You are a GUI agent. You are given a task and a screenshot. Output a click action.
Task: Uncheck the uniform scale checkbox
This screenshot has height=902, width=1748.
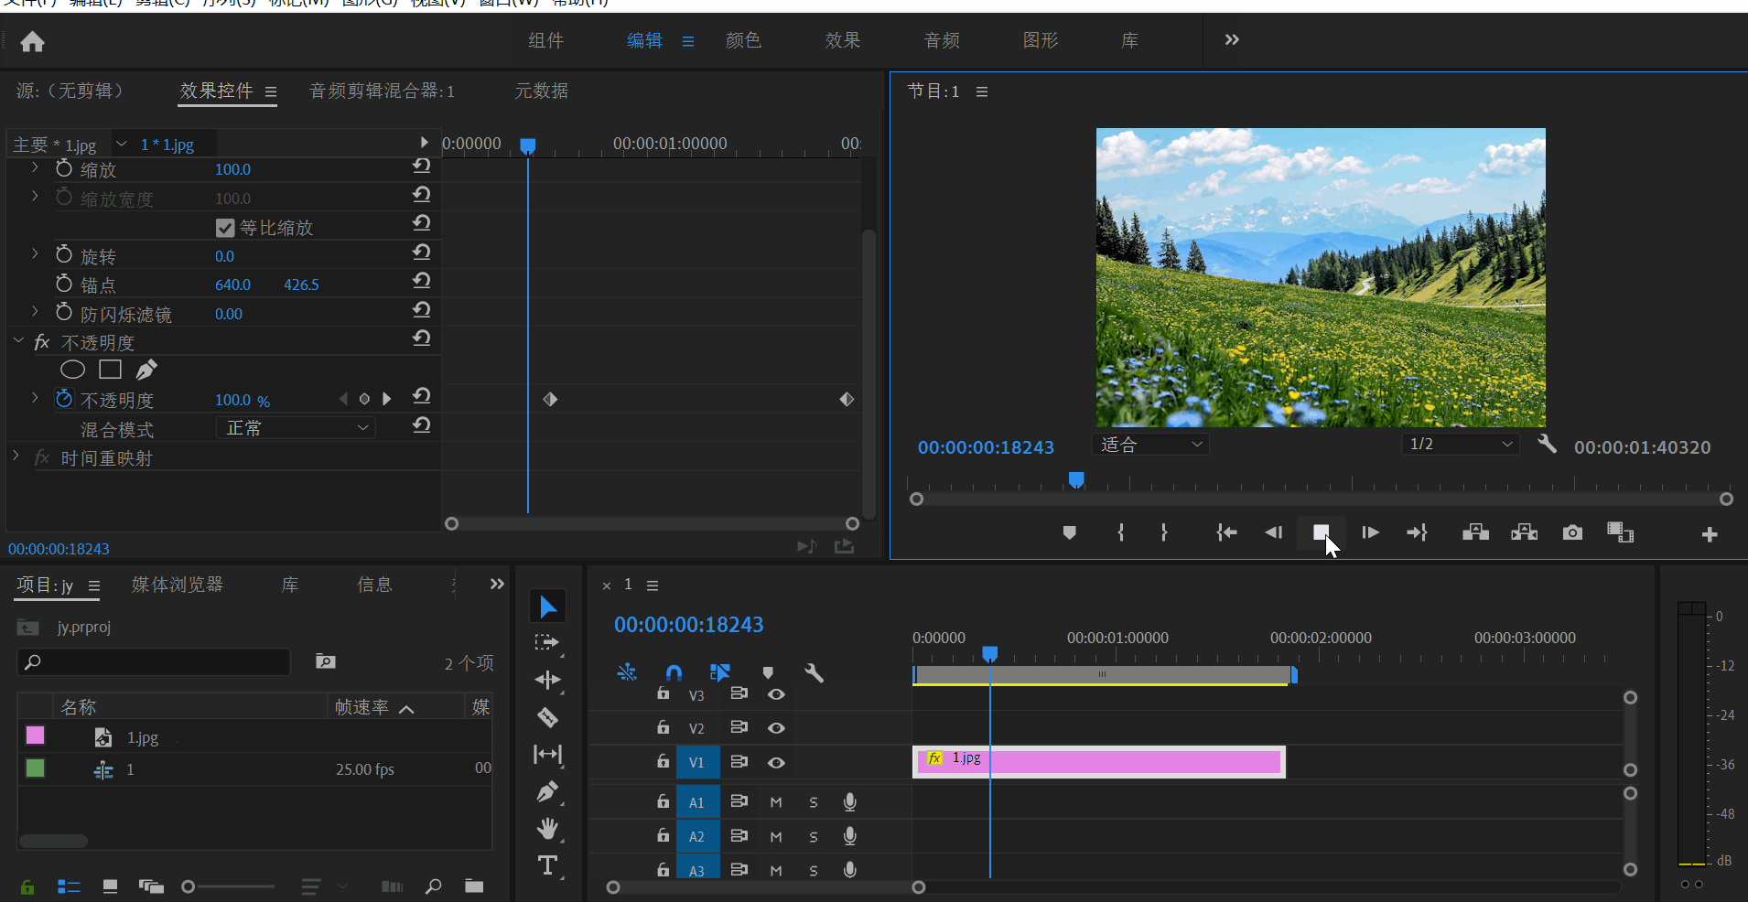pos(225,228)
